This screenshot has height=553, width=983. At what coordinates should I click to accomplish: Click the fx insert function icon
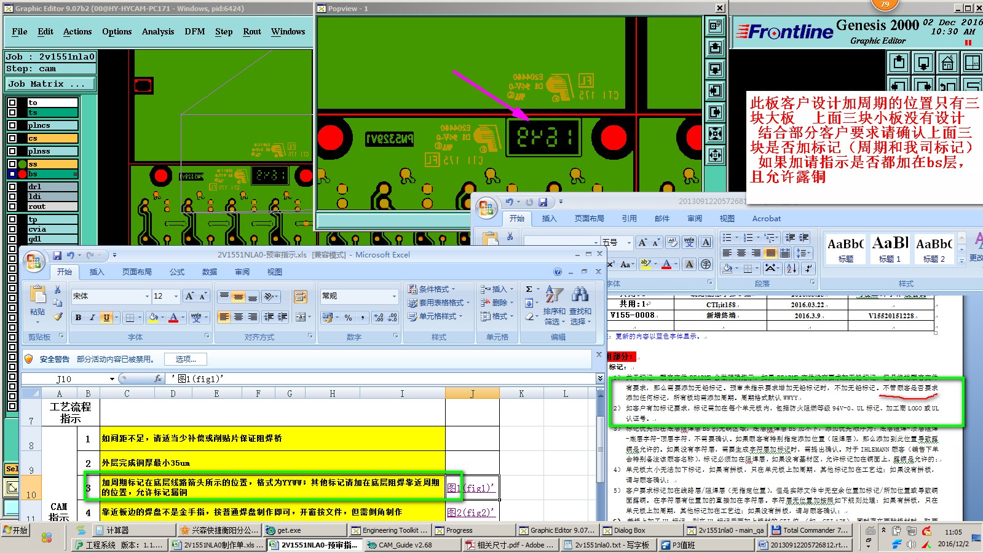click(x=158, y=378)
